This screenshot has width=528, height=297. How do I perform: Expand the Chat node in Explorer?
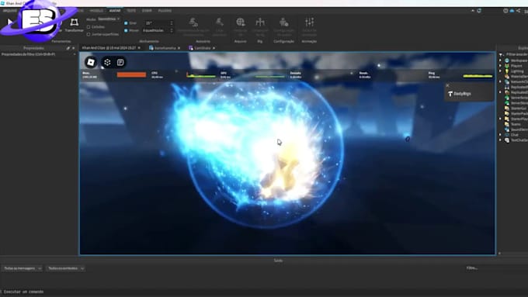click(x=500, y=135)
